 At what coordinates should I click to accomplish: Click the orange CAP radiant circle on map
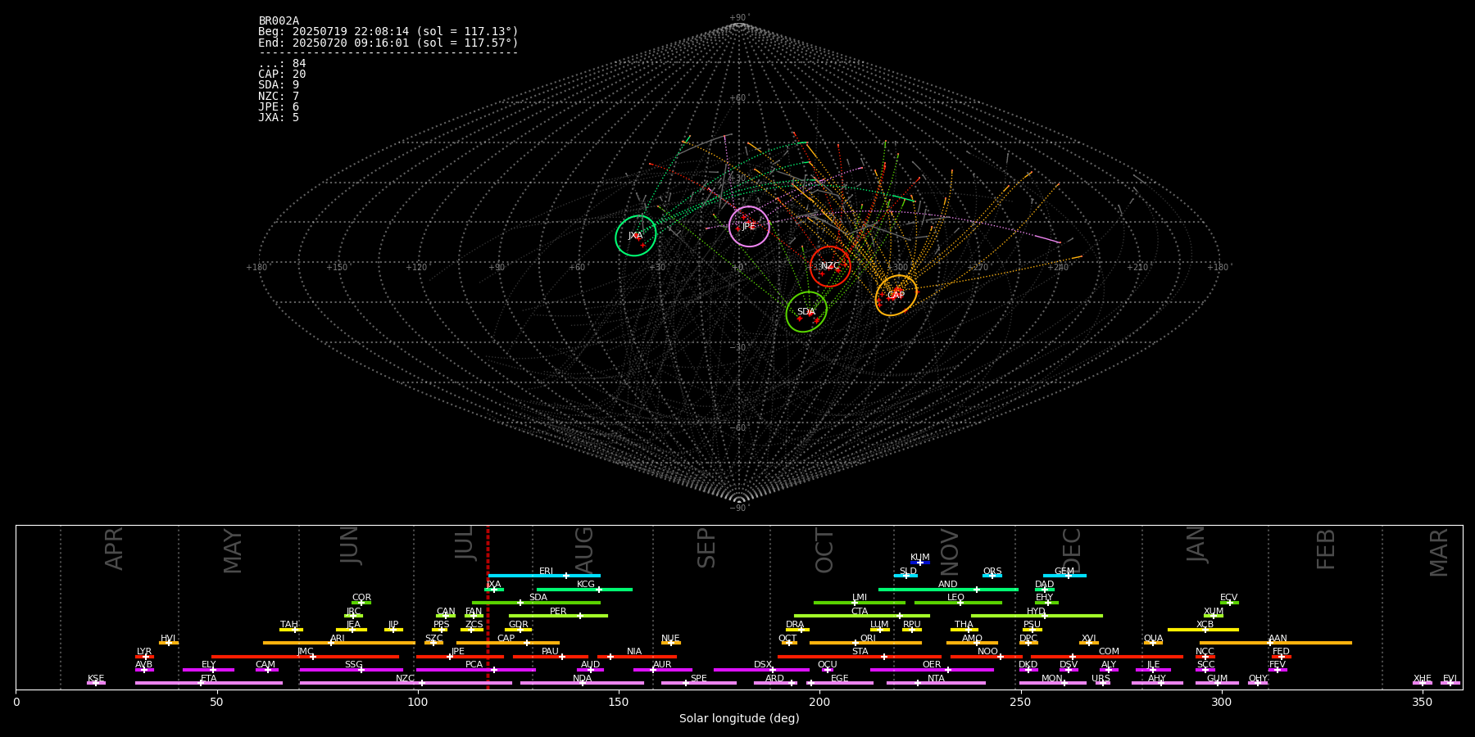coord(896,296)
